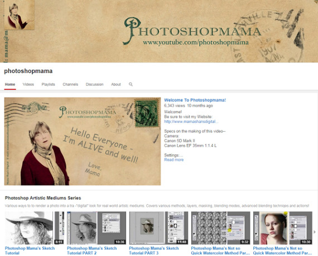View the About tab
318x256 pixels.
[x=116, y=84]
